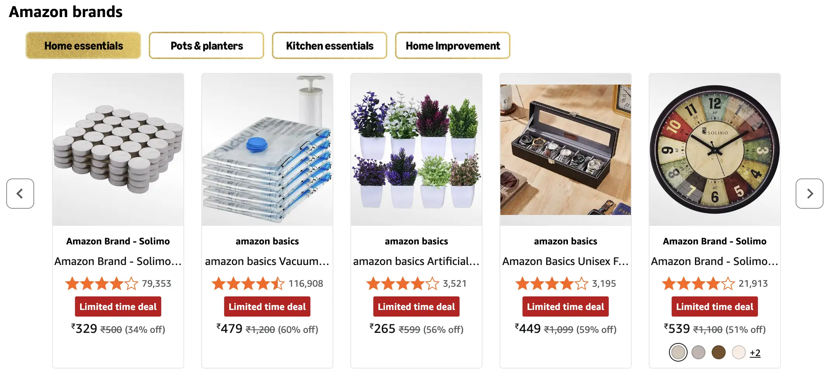Open amazon basics Artificial plants title link
This screenshot has width=829, height=374.
pyautogui.click(x=416, y=261)
